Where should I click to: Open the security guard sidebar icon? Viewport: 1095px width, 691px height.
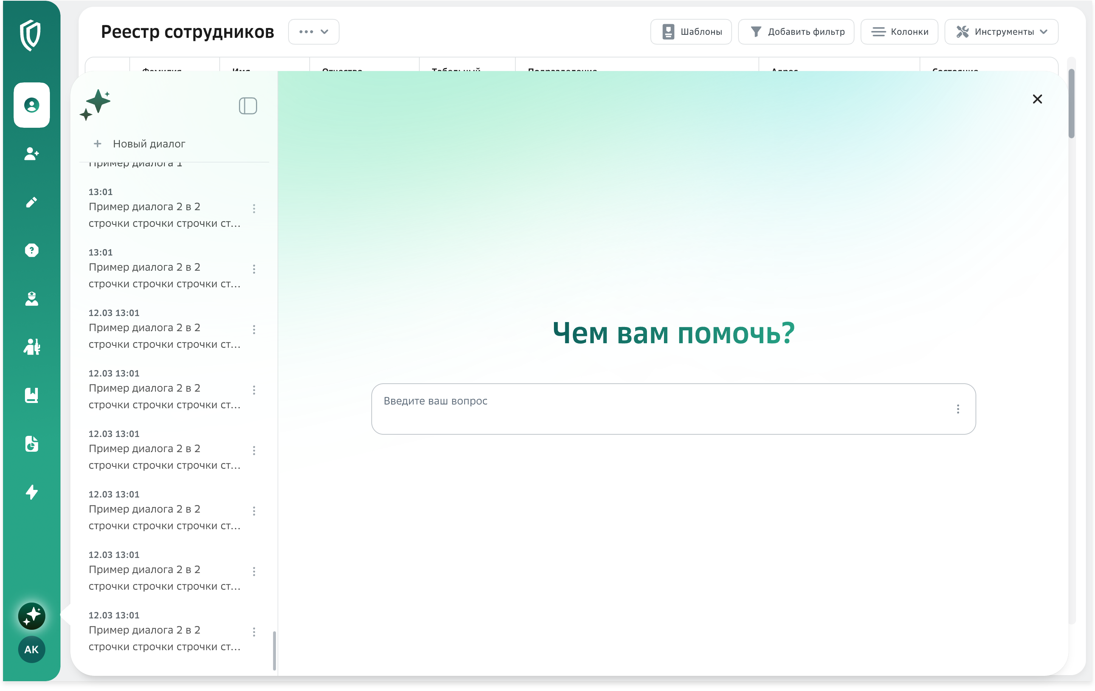click(31, 299)
